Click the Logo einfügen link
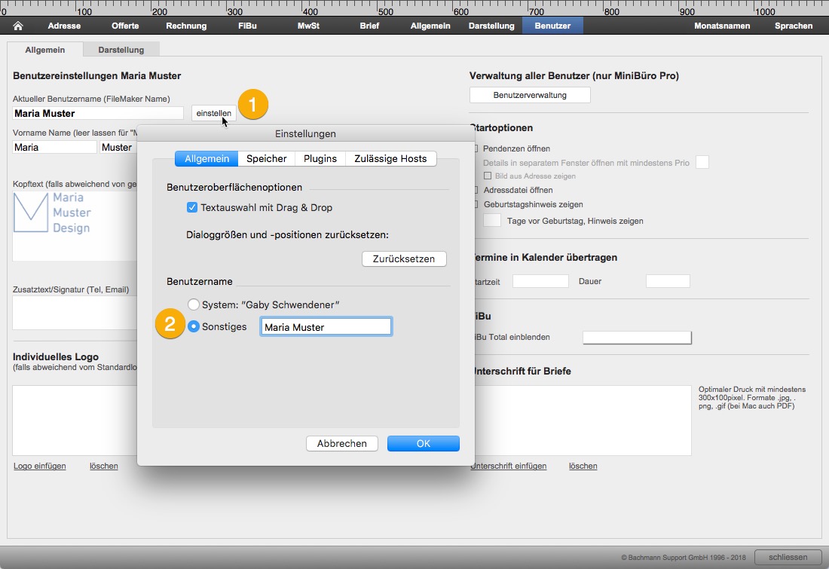This screenshot has height=569, width=829. point(40,466)
